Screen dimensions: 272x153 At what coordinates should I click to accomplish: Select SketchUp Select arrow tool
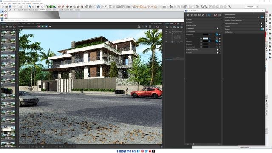2,11
